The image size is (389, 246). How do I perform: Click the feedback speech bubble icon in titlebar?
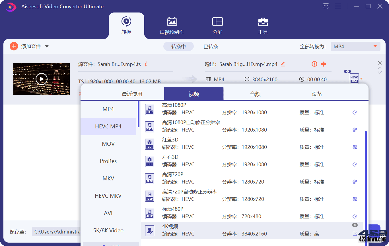click(326, 6)
